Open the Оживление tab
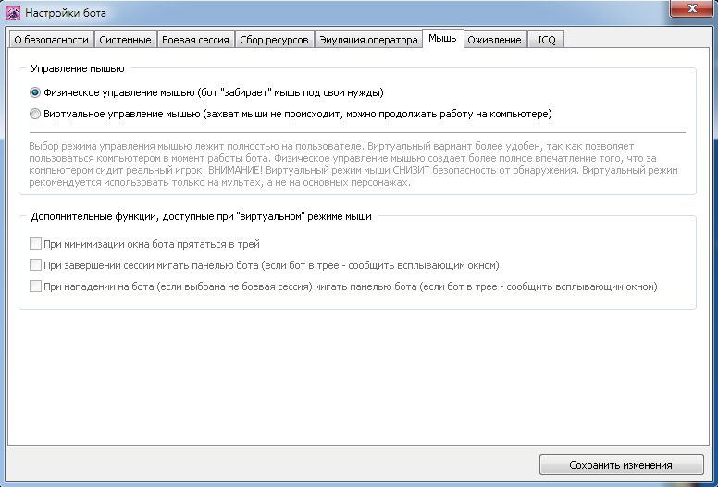This screenshot has height=487, width=718. click(x=494, y=40)
